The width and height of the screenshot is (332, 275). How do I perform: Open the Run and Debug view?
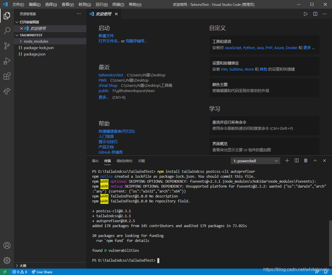click(x=7, y=61)
